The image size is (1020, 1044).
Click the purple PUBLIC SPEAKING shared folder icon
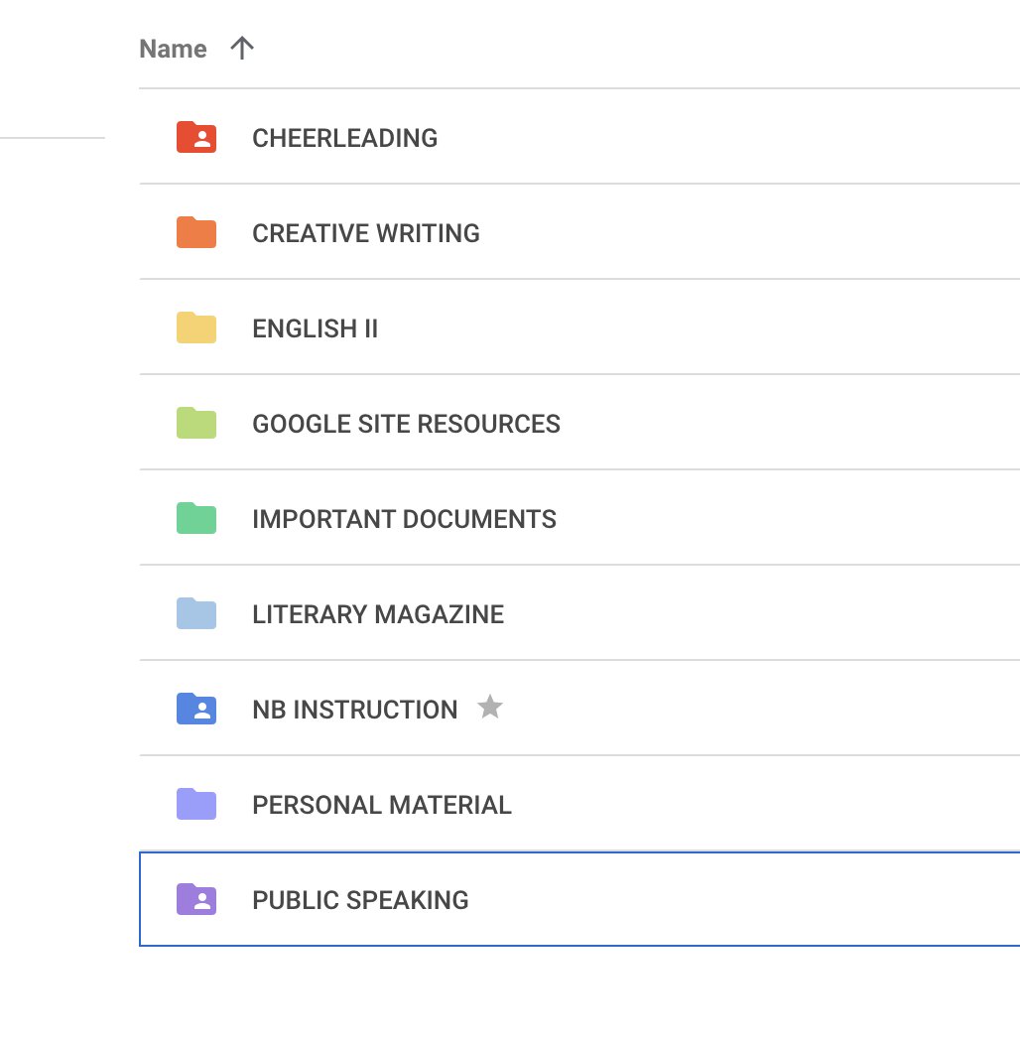click(x=194, y=899)
